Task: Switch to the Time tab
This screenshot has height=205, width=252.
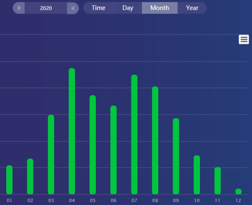Action: (x=99, y=8)
